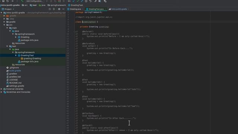238x134 pixels.
Task: Select the java folder under main
Action: (17, 31)
